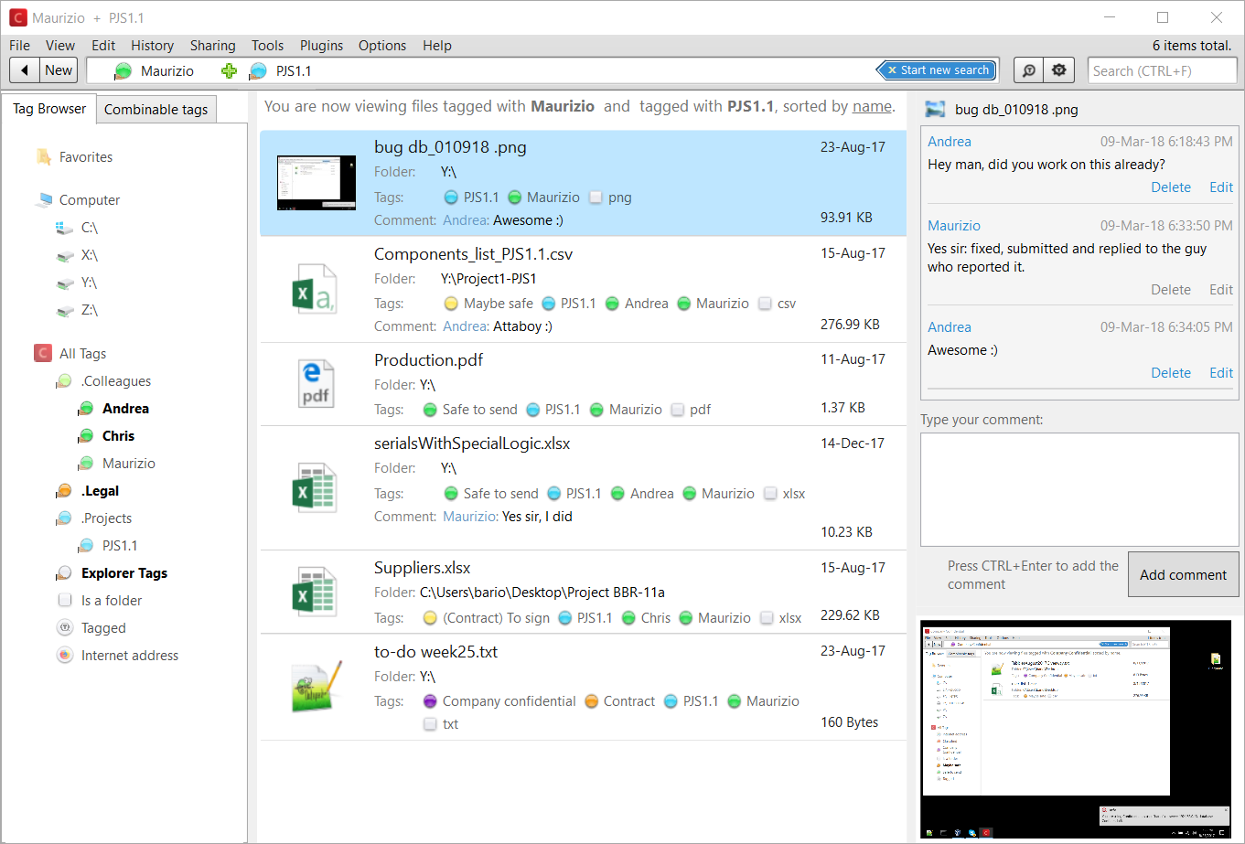Click the New button
The height and width of the screenshot is (844, 1245).
click(x=59, y=70)
